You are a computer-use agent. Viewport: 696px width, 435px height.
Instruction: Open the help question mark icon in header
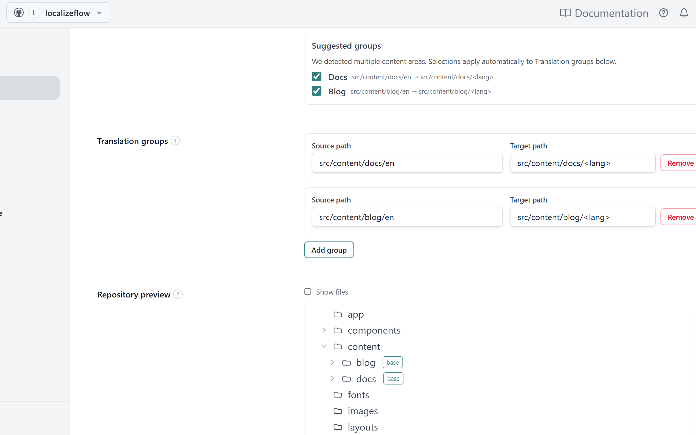tap(663, 13)
